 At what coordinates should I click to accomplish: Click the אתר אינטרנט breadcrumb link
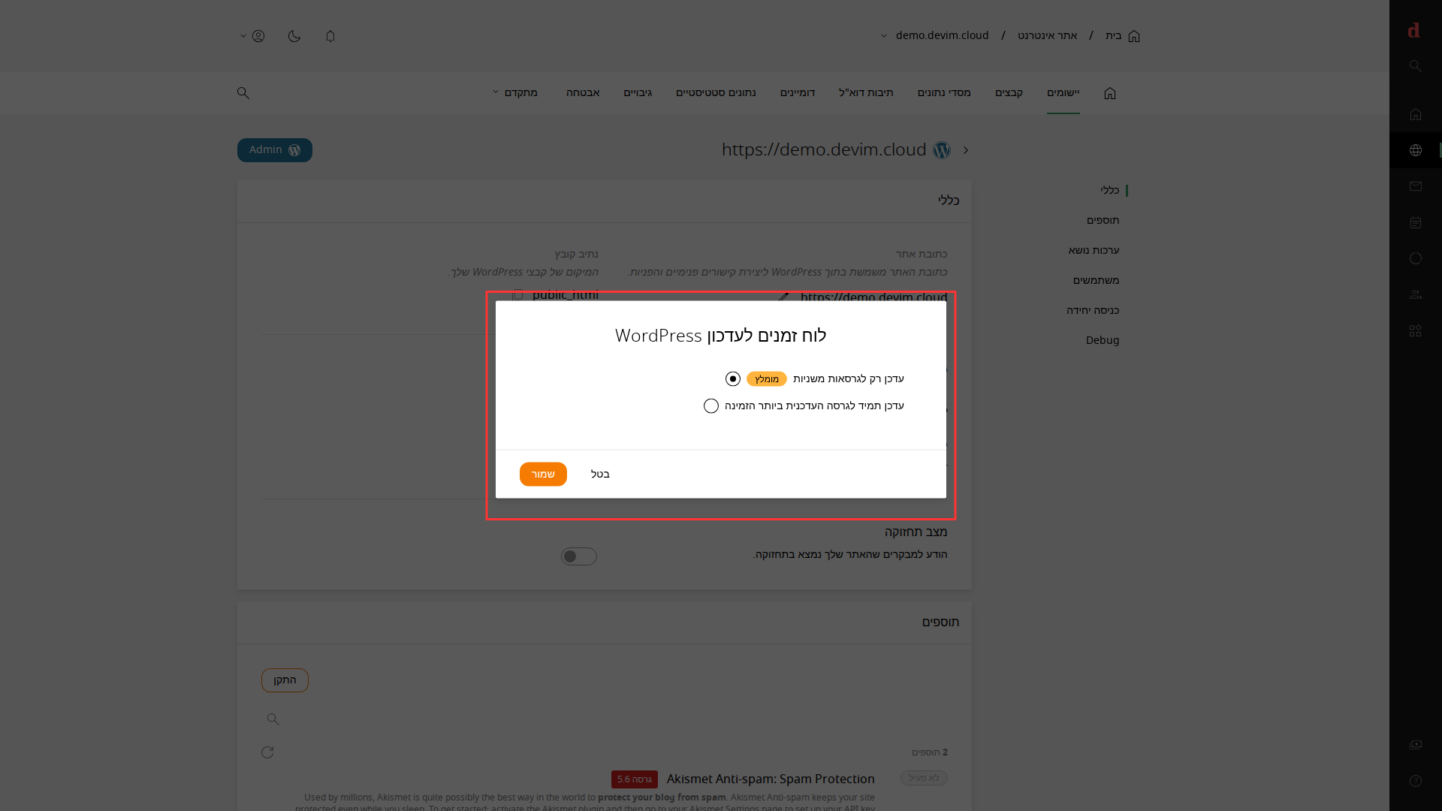[1048, 36]
